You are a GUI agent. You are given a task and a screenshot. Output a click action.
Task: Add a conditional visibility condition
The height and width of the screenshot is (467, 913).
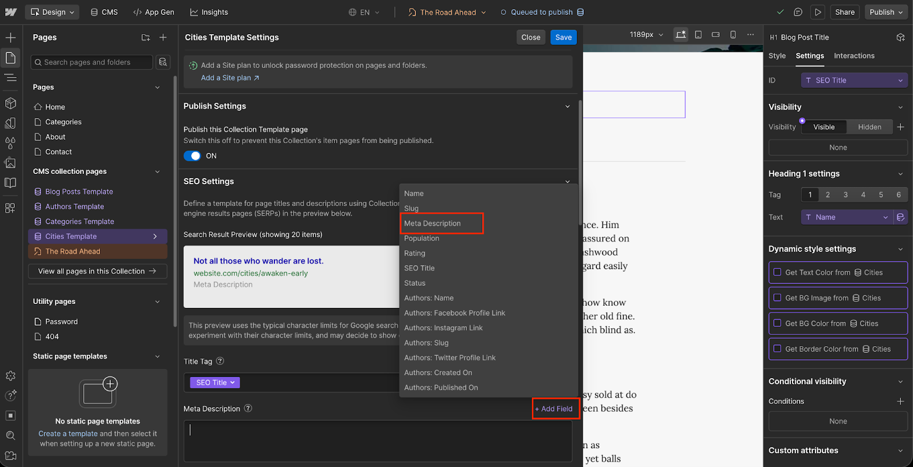point(900,401)
